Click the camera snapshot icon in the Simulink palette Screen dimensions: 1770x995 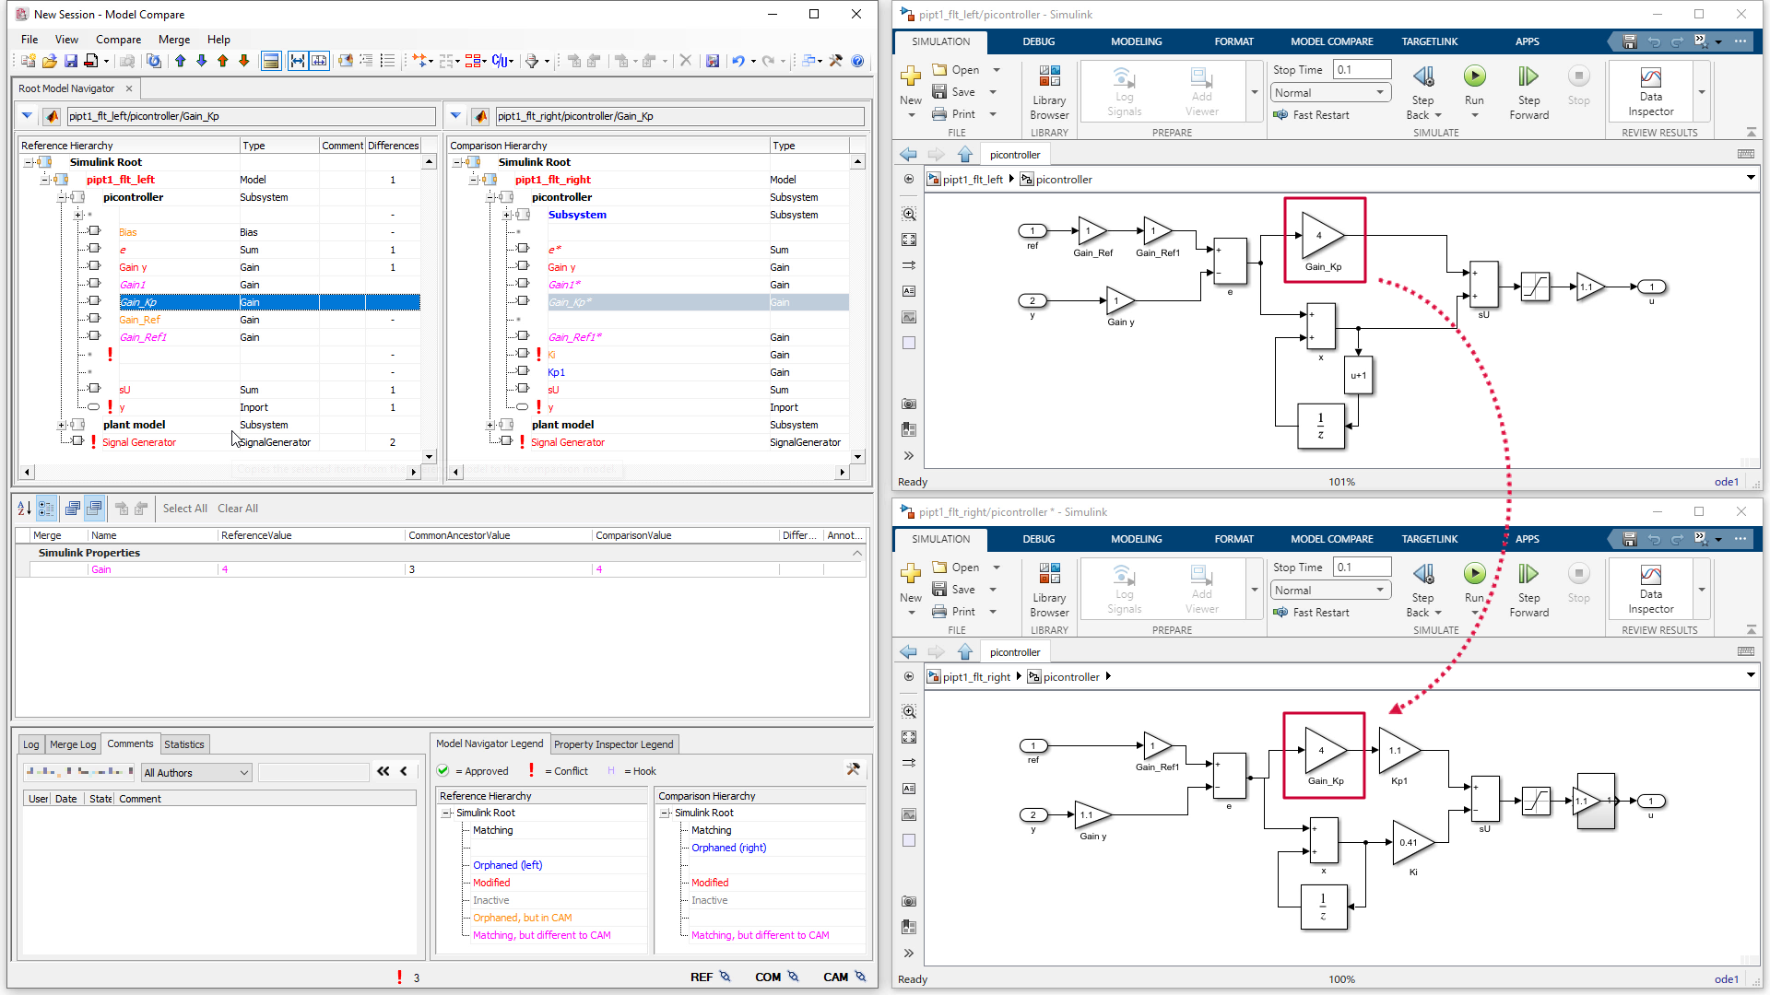tap(909, 404)
